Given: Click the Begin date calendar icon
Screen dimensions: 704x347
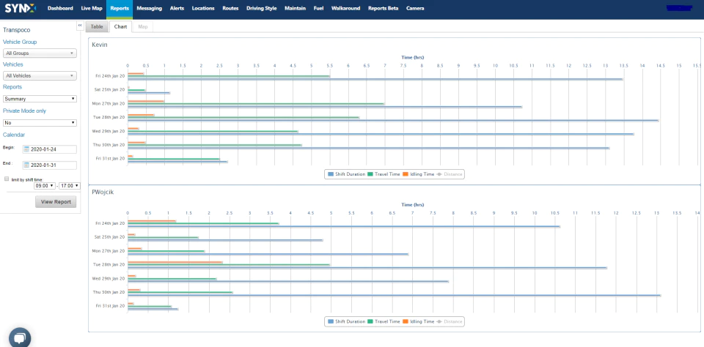Looking at the screenshot, I should point(26,149).
